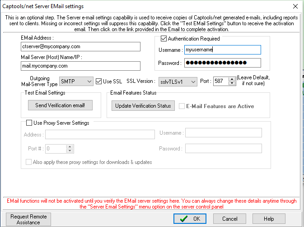This screenshot has width=304, height=227.
Task: Tick apply proxy settings for downloads & updates
Action: coord(29,162)
